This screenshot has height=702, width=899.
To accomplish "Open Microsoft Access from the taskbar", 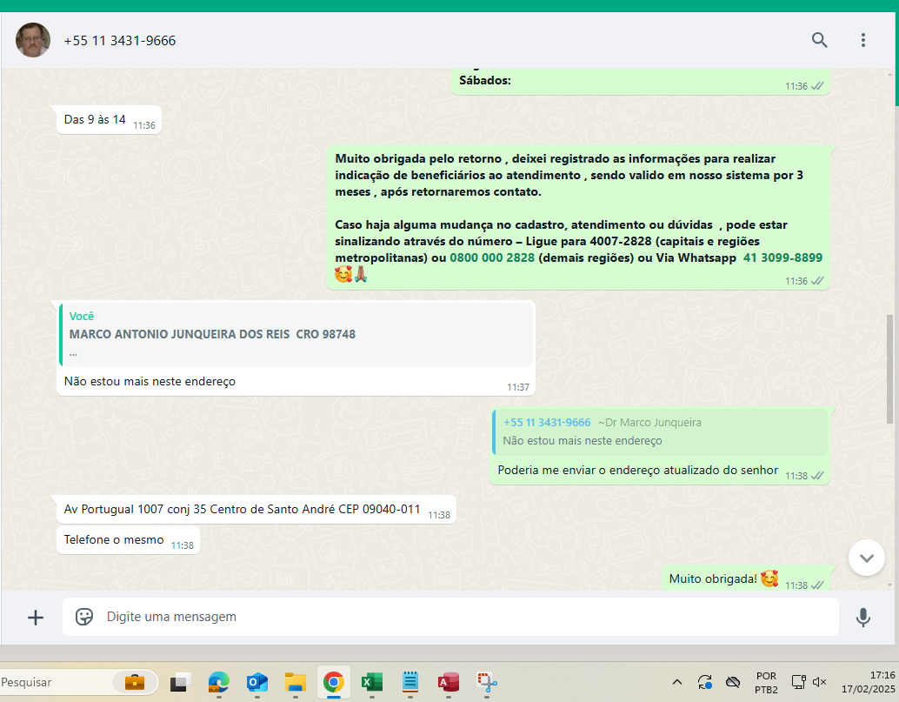I will click(449, 682).
